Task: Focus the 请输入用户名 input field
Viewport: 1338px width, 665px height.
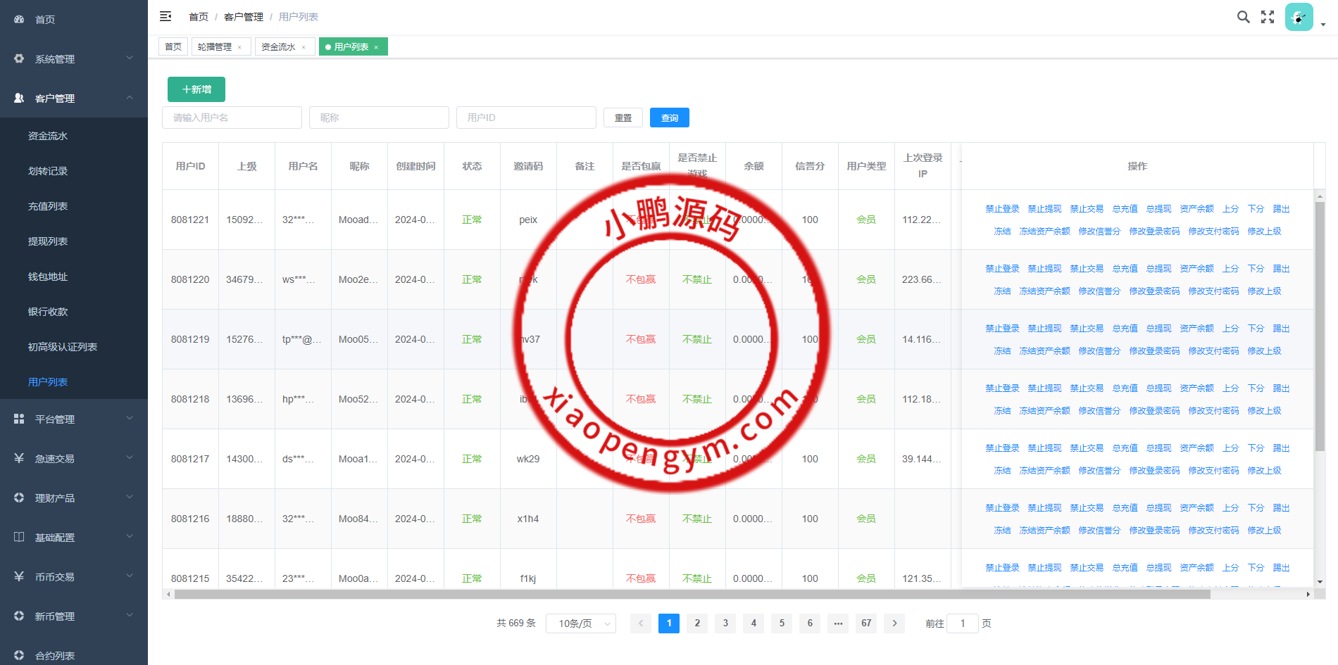Action: pyautogui.click(x=232, y=118)
